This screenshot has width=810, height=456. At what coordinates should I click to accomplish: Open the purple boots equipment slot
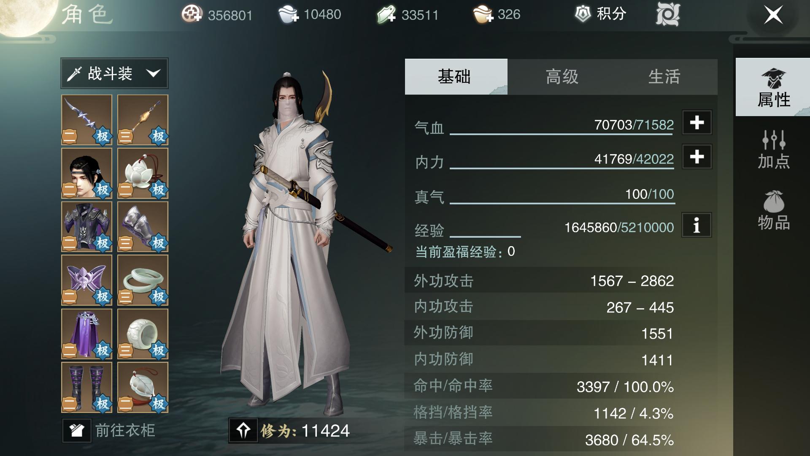86,387
